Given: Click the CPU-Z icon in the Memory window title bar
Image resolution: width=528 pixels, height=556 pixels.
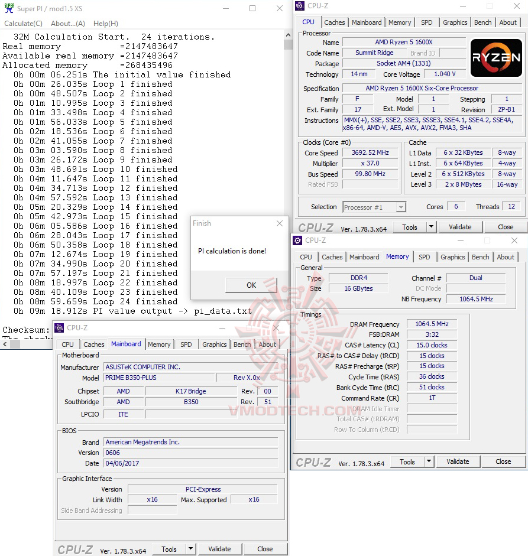Looking at the screenshot, I should pos(297,240).
